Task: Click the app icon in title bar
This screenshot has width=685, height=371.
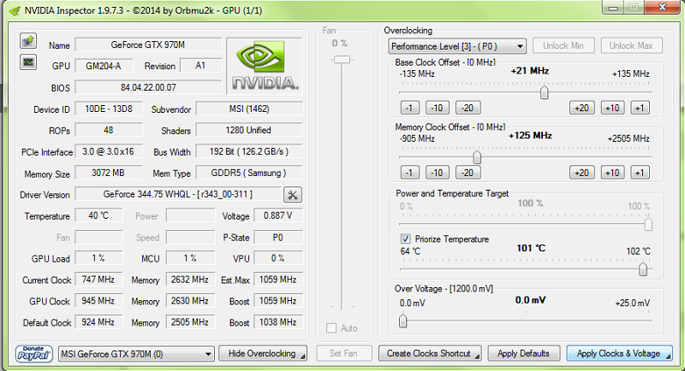Action: (x=15, y=10)
